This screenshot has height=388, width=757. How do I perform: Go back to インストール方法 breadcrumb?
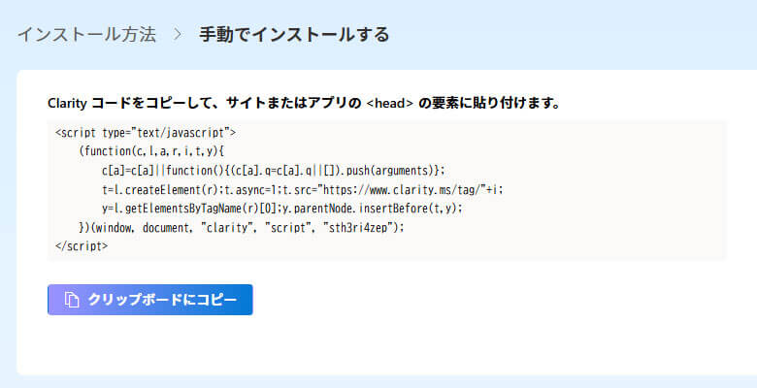[x=87, y=35]
